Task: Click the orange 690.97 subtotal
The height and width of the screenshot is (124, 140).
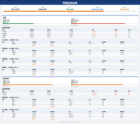Action: coord(52,75)
